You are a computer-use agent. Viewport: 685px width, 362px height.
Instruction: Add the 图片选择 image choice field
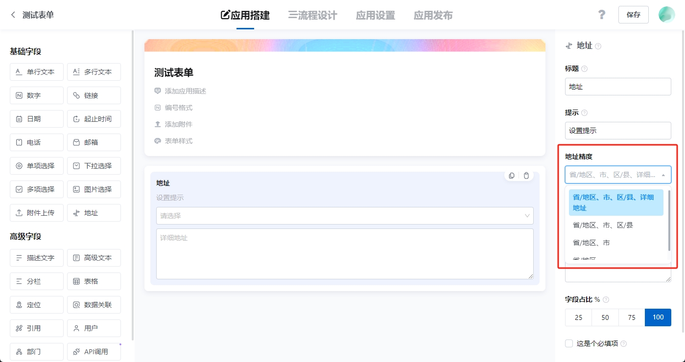tap(94, 189)
